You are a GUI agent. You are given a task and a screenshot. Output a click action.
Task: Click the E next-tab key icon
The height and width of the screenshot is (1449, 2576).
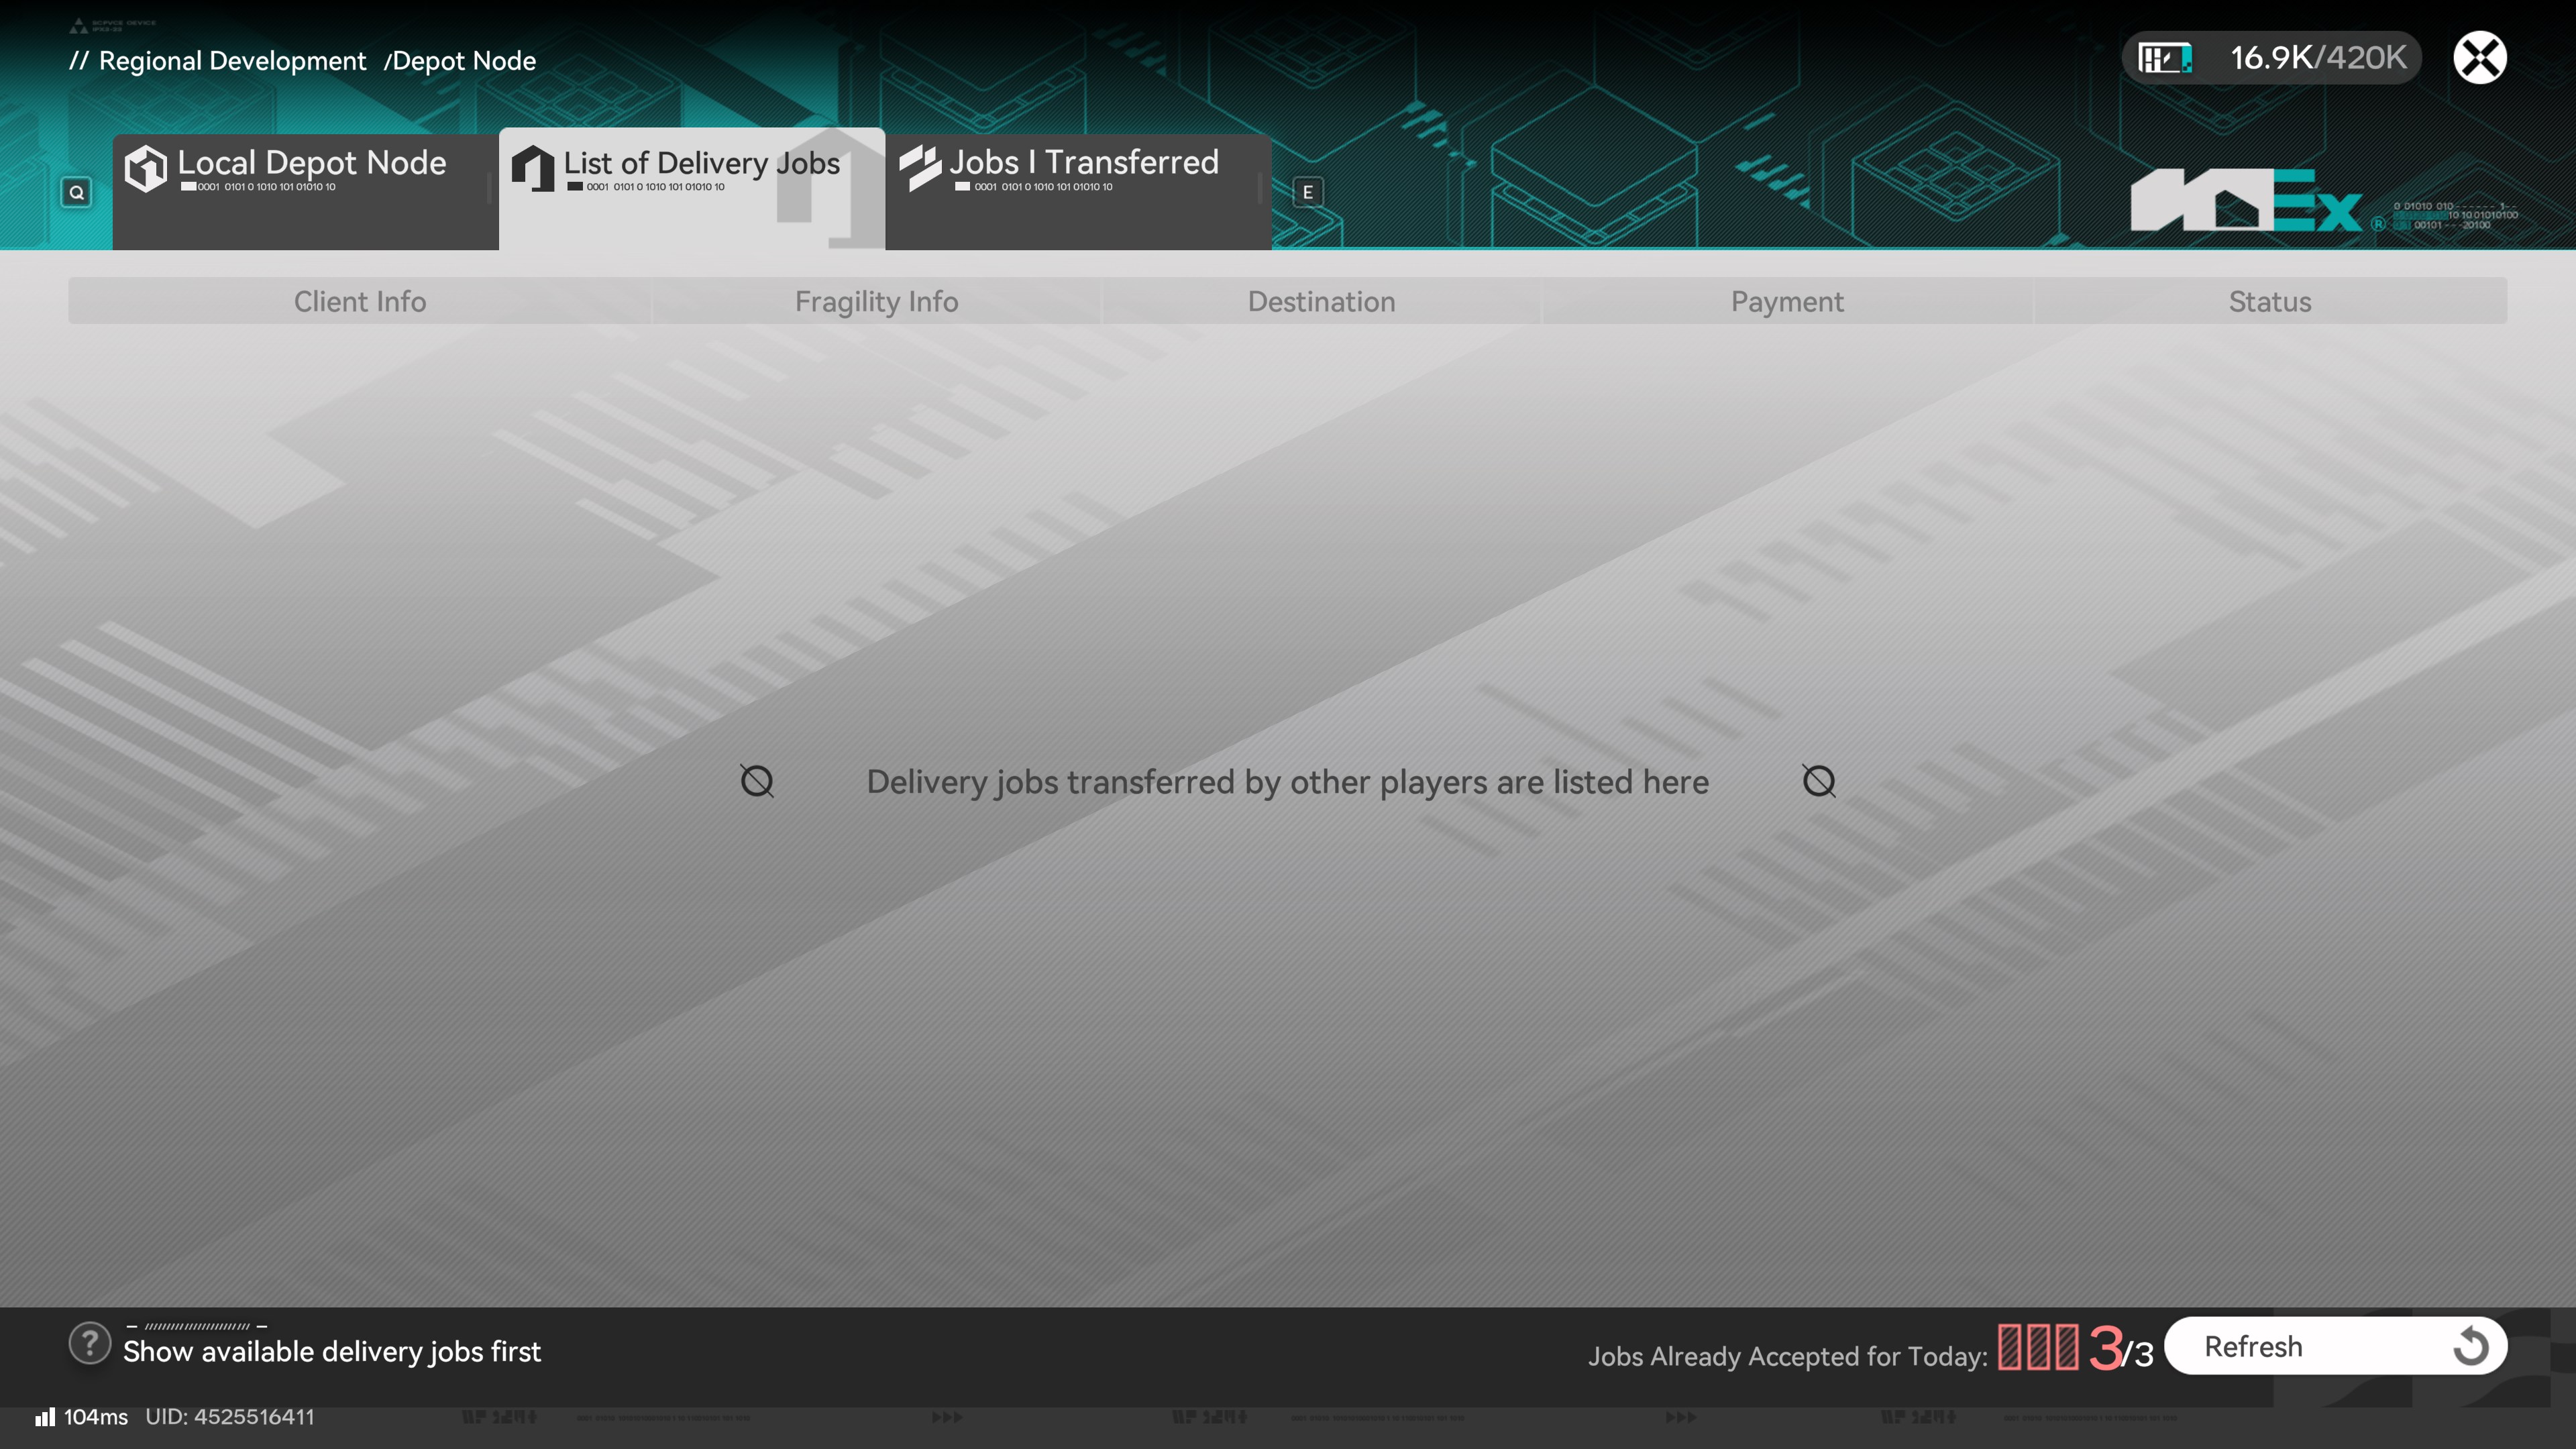pyautogui.click(x=1307, y=192)
